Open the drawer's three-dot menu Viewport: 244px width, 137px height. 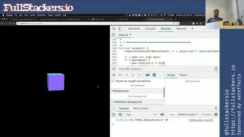coord(114,108)
